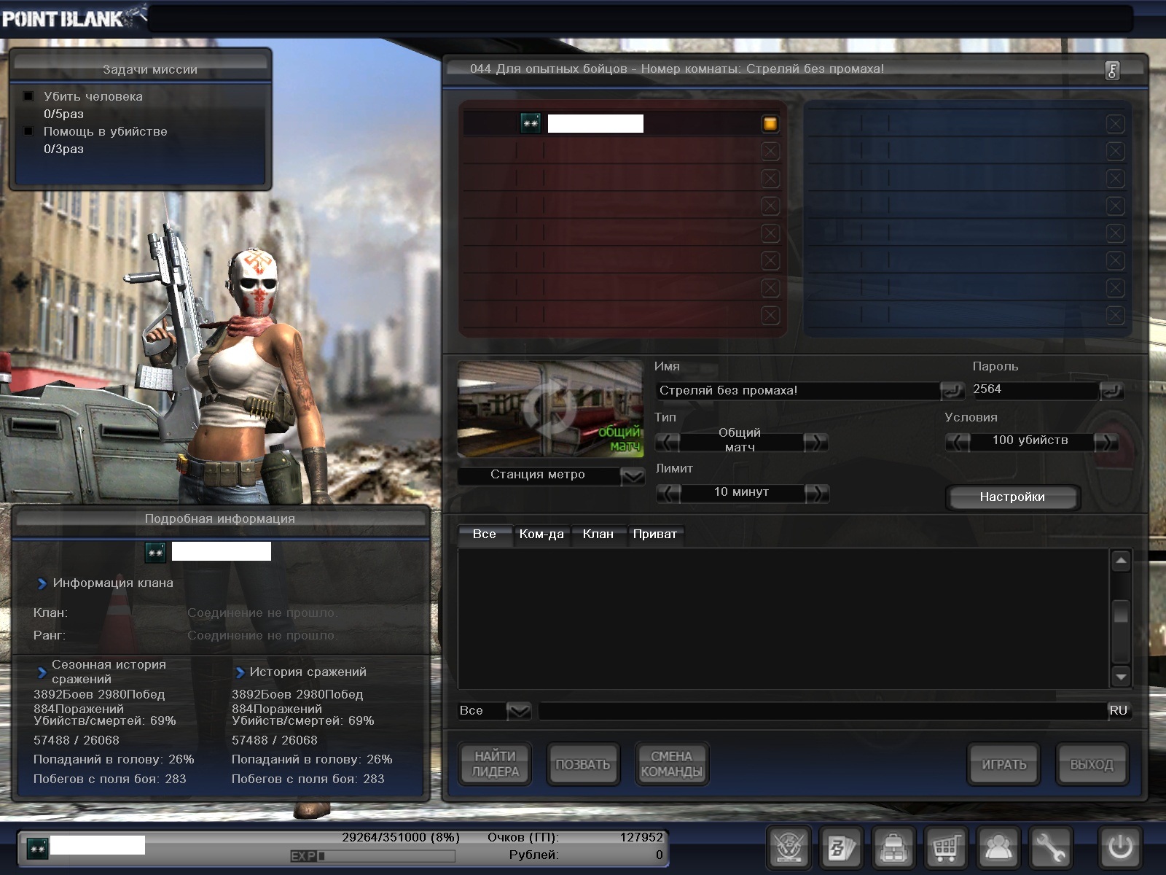Open the shopping cart store icon

[x=945, y=847]
